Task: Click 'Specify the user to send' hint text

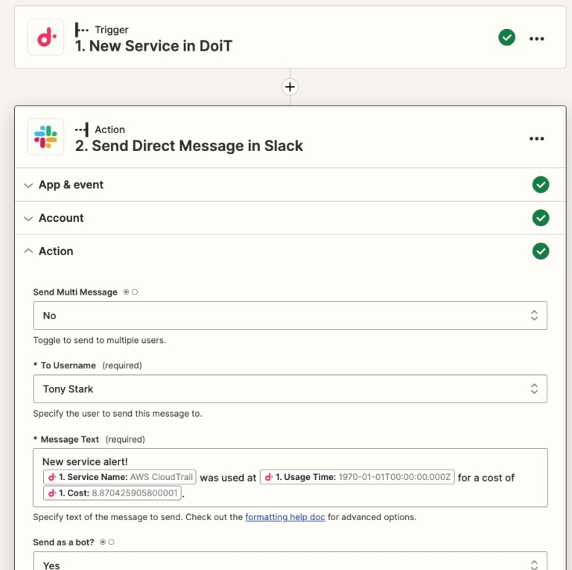Action: tap(118, 414)
